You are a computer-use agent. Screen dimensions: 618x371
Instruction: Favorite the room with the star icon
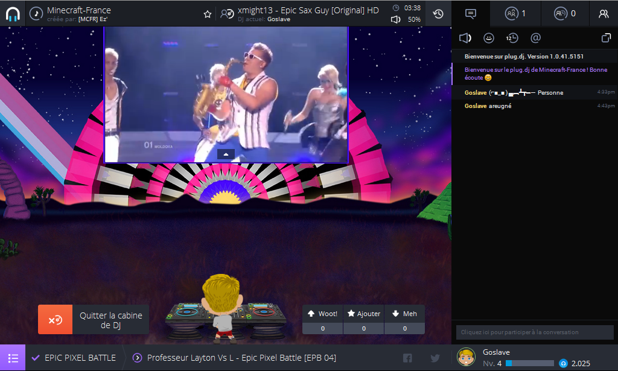[x=208, y=14]
